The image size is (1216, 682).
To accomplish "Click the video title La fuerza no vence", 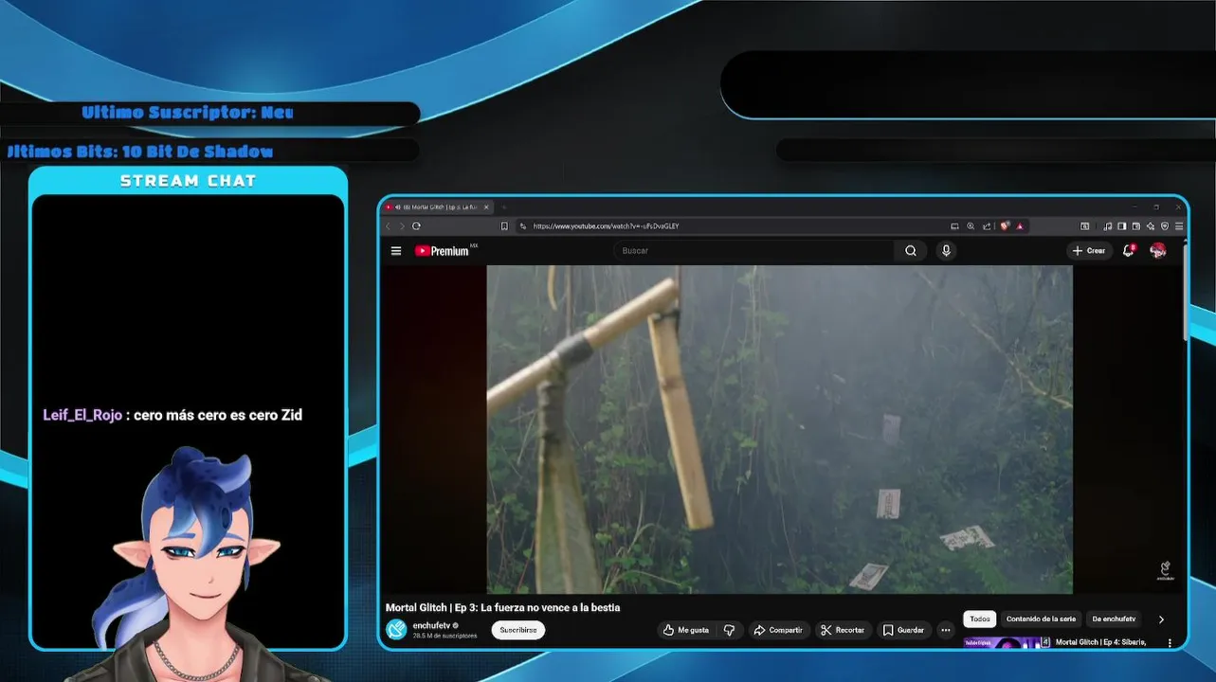I will [x=502, y=607].
